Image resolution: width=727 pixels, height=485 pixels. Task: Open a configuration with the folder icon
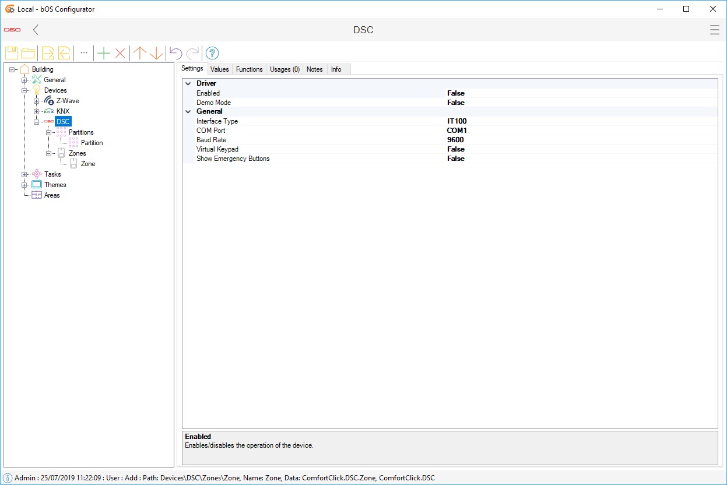[27, 53]
